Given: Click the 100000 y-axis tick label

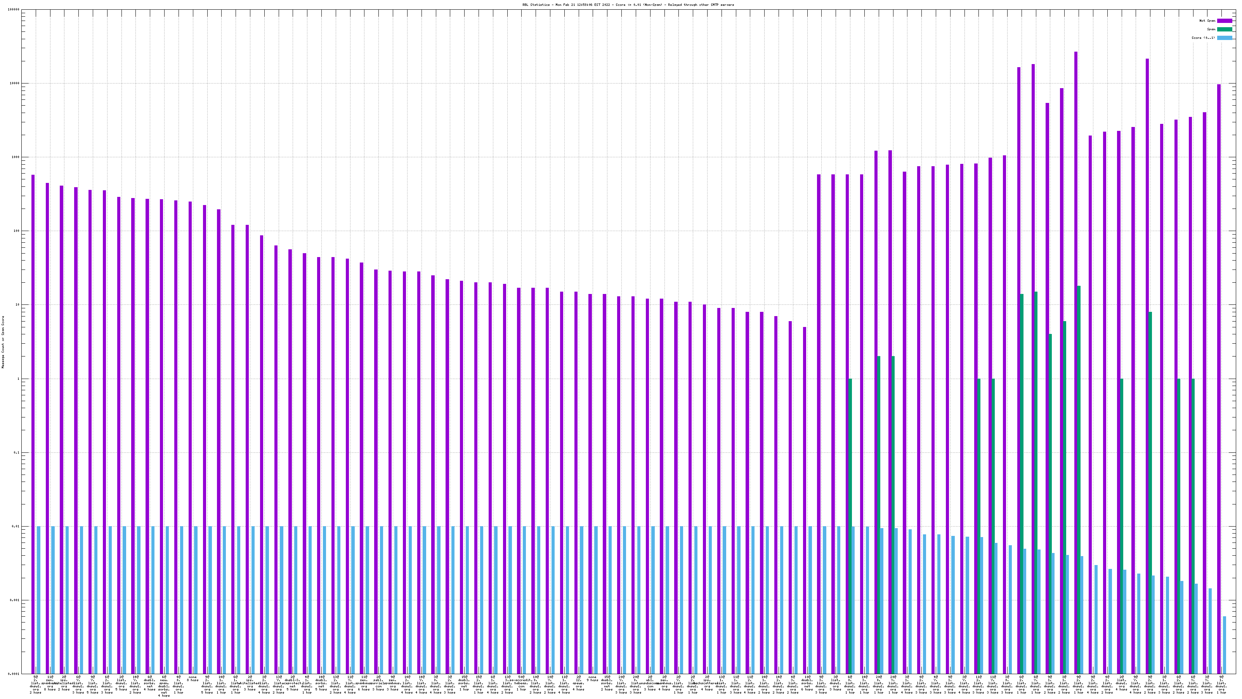Looking at the screenshot, I should pos(14,10).
